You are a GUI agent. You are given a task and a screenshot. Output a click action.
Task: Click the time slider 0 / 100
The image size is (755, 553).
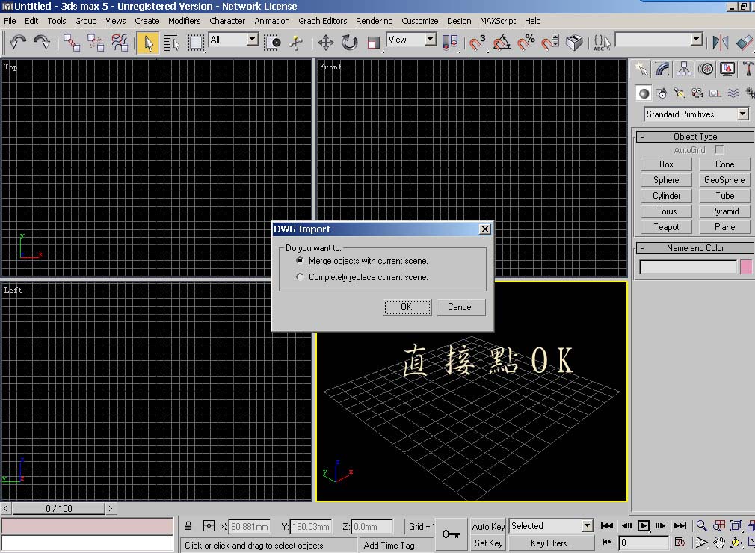pos(59,508)
